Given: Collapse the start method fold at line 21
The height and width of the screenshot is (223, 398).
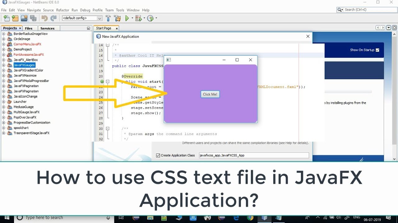Looking at the screenshot, I should pos(108,81).
